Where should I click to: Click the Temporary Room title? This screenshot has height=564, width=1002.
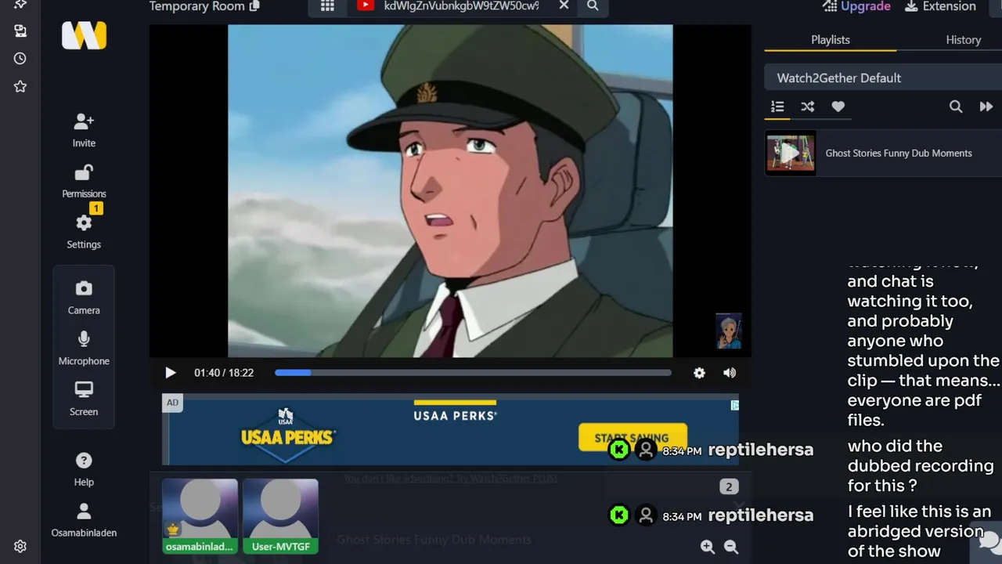coord(196,6)
